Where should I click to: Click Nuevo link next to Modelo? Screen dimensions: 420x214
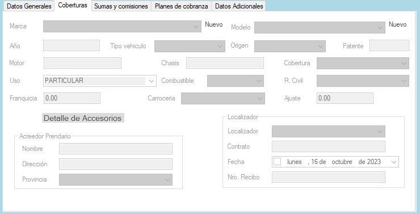pos(397,24)
